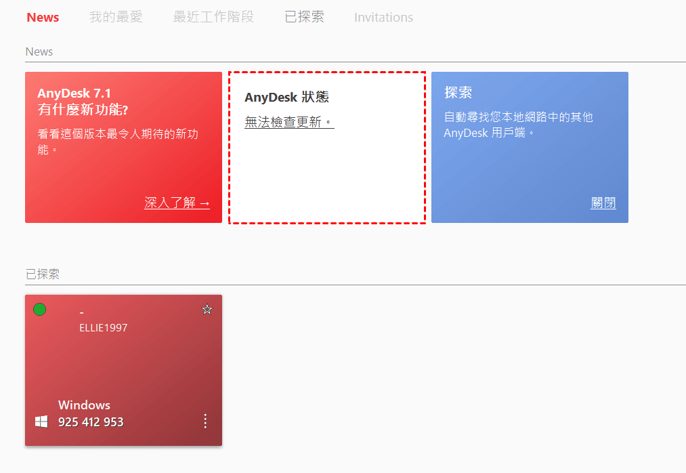Select the AnyDesk 狀態 card title
The image size is (686, 473).
(x=286, y=98)
